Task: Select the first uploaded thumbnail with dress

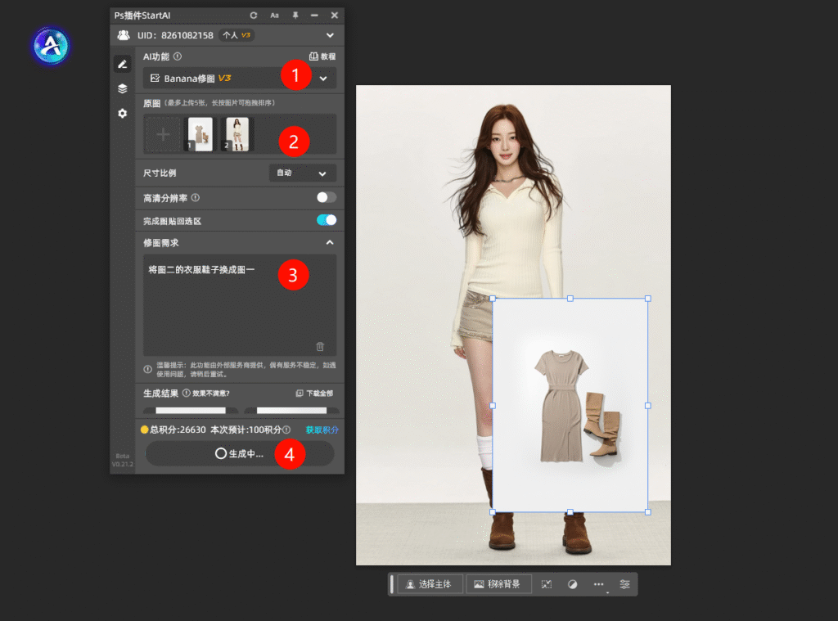Action: 200,134
